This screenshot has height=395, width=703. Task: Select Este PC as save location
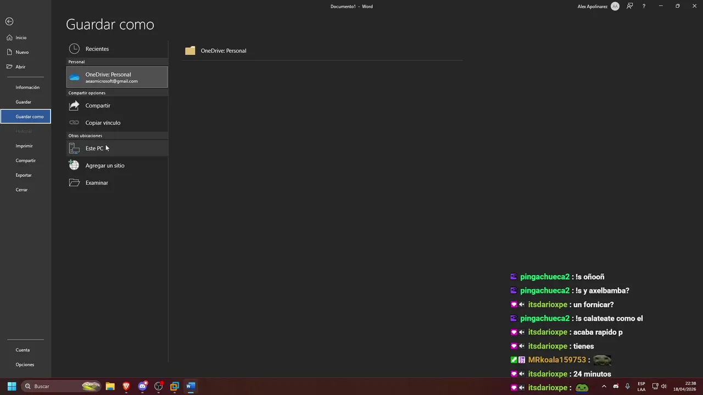(117, 148)
